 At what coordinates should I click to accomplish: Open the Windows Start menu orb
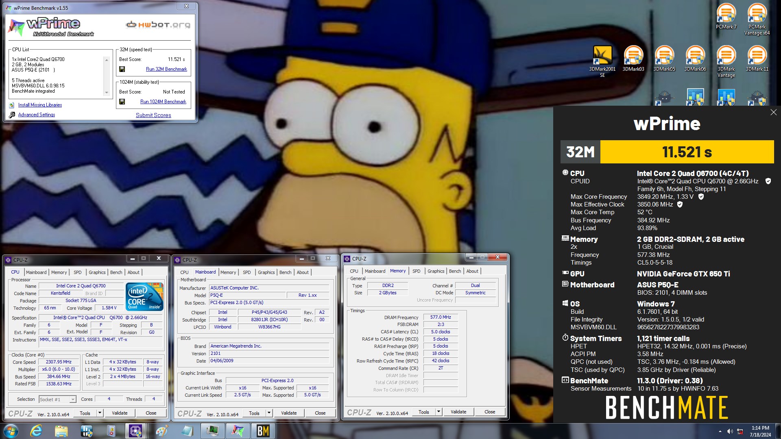pos(11,431)
